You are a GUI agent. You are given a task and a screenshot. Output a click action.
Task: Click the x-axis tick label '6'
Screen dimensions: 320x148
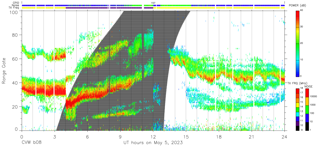(x=88, y=137)
